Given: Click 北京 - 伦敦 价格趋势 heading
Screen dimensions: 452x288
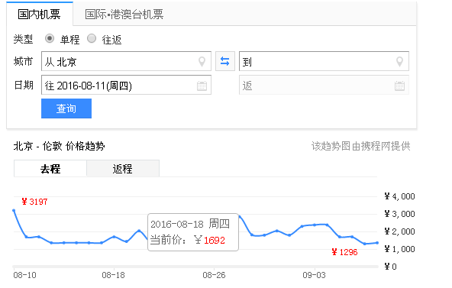Looking at the screenshot, I should (x=59, y=146).
